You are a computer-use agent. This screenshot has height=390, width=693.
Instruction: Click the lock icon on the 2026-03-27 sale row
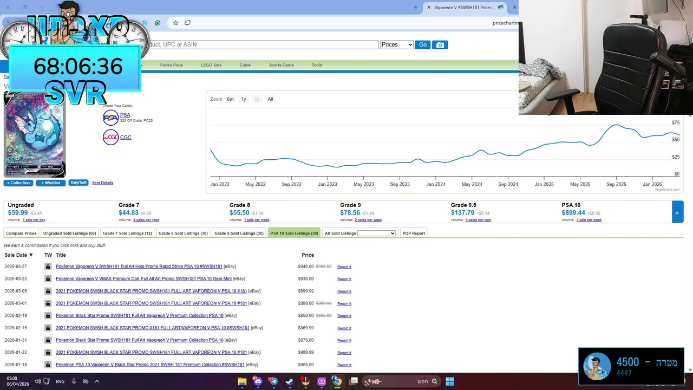48,266
